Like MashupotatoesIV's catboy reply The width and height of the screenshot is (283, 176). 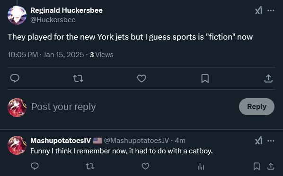pyautogui.click(x=145, y=166)
